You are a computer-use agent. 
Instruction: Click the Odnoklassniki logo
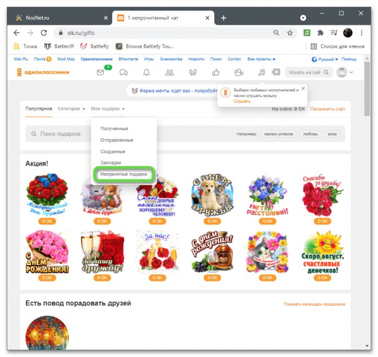43,72
